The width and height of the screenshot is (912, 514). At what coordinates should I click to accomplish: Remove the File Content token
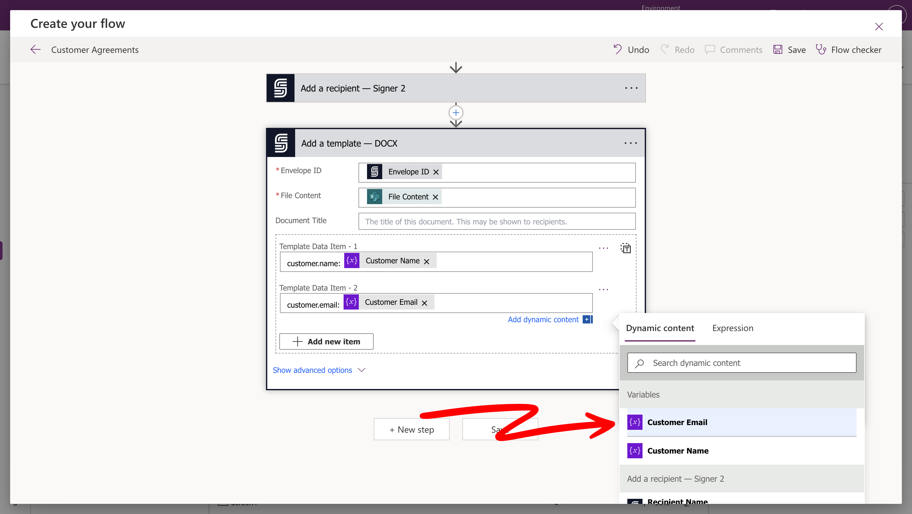435,197
